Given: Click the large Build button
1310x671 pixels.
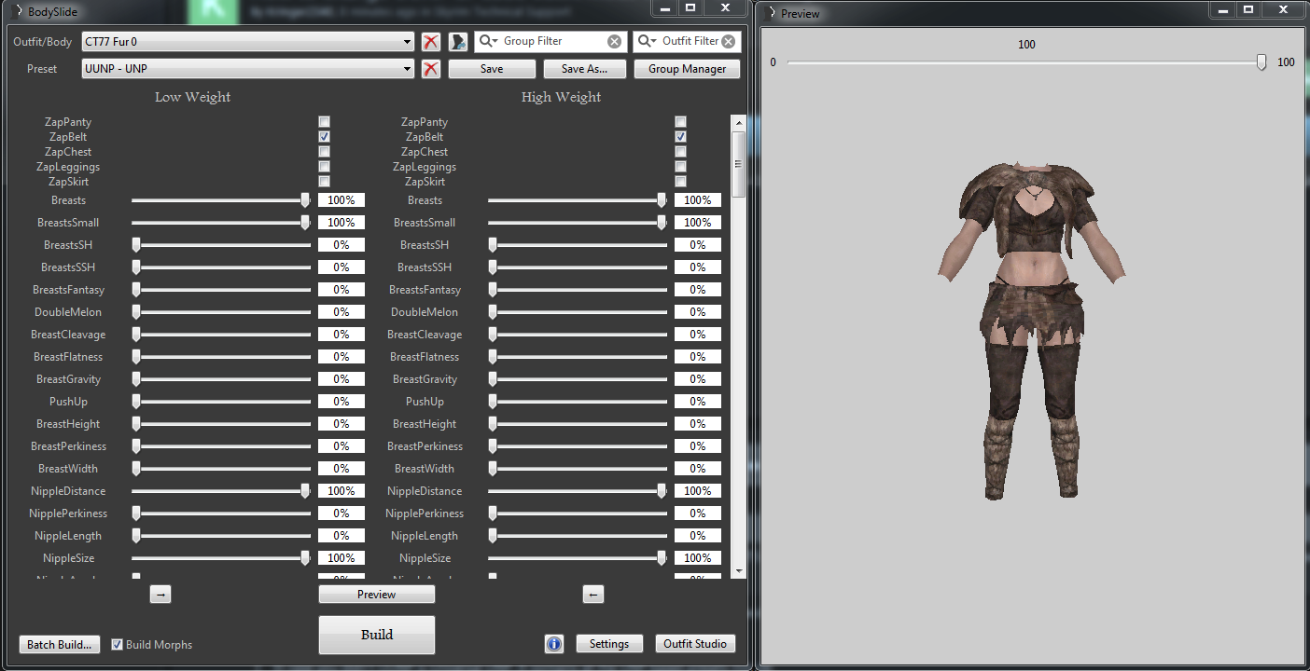Looking at the screenshot, I should 377,635.
